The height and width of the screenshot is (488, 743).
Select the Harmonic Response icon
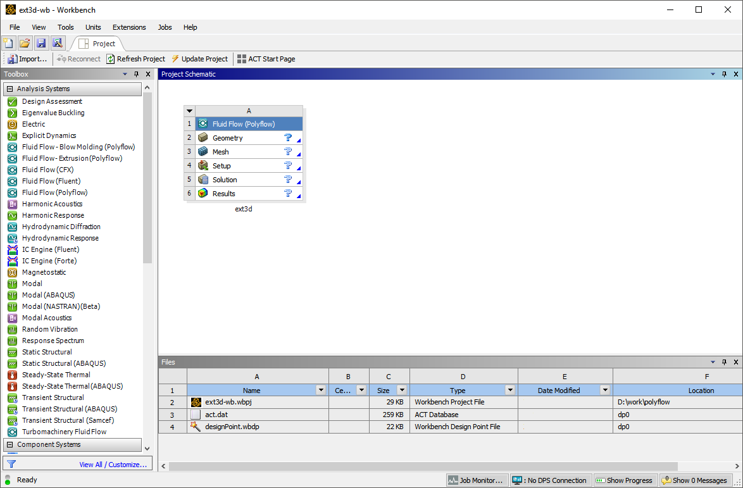click(13, 215)
